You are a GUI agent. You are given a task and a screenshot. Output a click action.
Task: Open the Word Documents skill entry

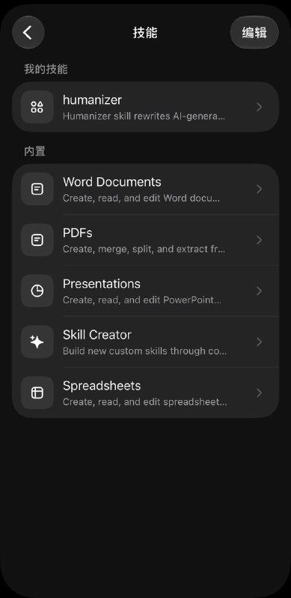point(145,189)
